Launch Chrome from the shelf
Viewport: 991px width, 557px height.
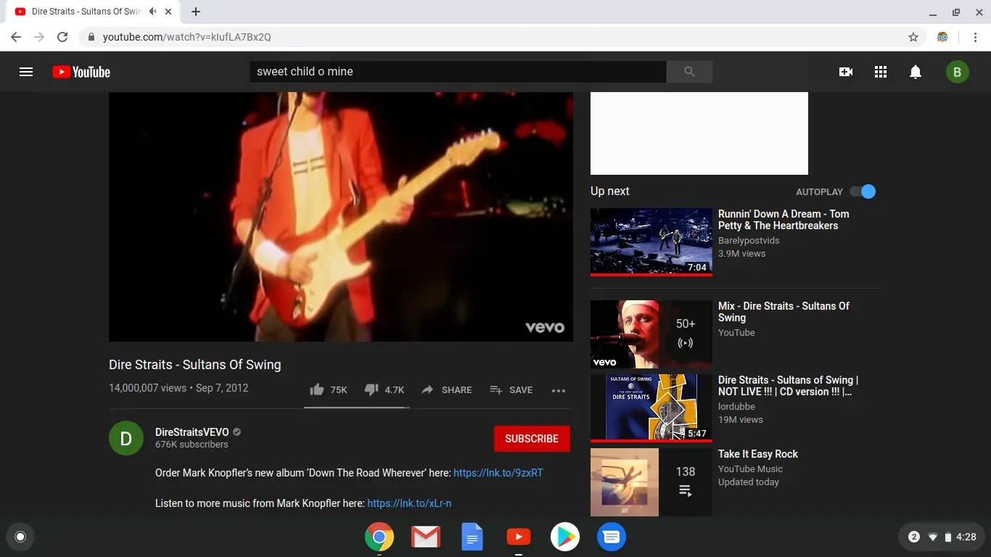pos(379,537)
